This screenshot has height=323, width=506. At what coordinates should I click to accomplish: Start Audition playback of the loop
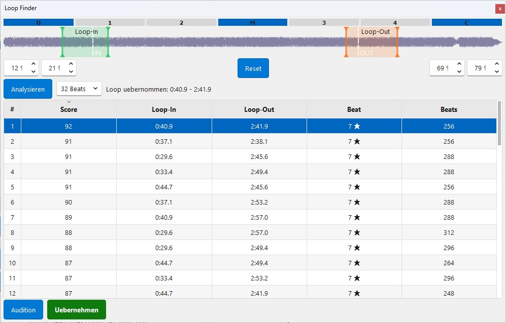[23, 310]
